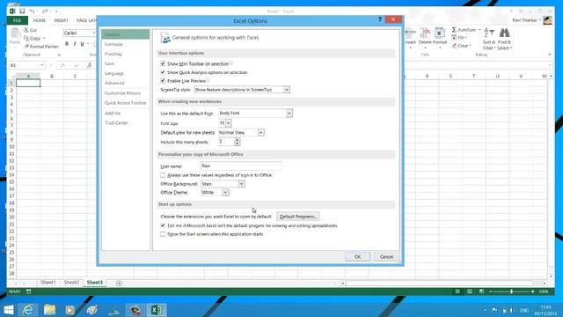Switch to the INSERT ribbon tab
Image resolution: width=563 pixels, height=317 pixels.
(x=61, y=20)
